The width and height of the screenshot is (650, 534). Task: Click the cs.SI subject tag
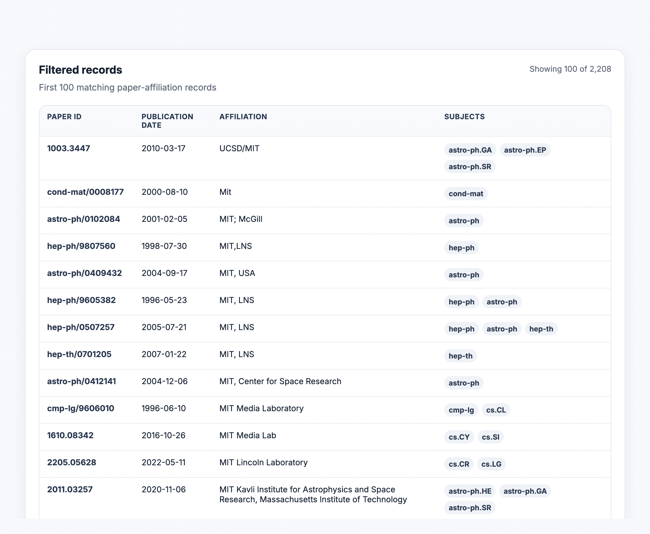coord(491,437)
